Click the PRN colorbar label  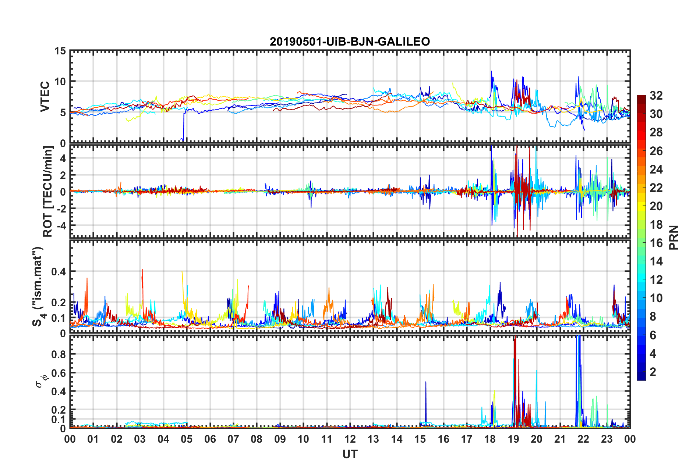(674, 238)
